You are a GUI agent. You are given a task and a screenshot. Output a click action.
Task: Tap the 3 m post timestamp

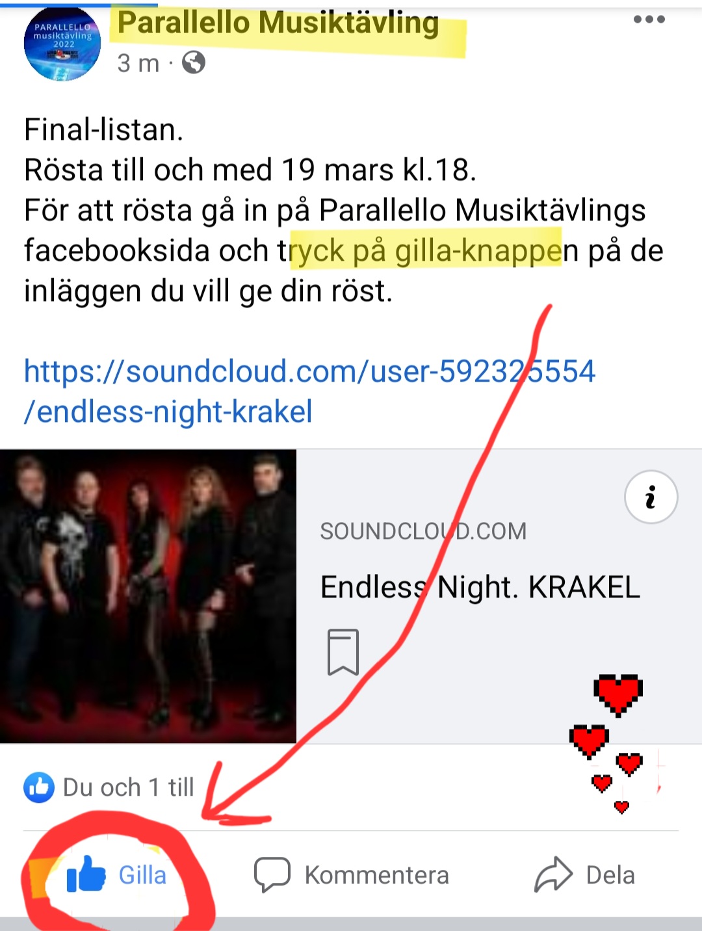(x=138, y=63)
